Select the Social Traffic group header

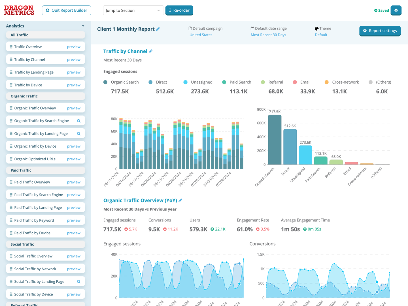tap(46, 244)
